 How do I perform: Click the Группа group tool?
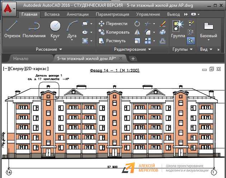pyautogui.click(x=178, y=29)
